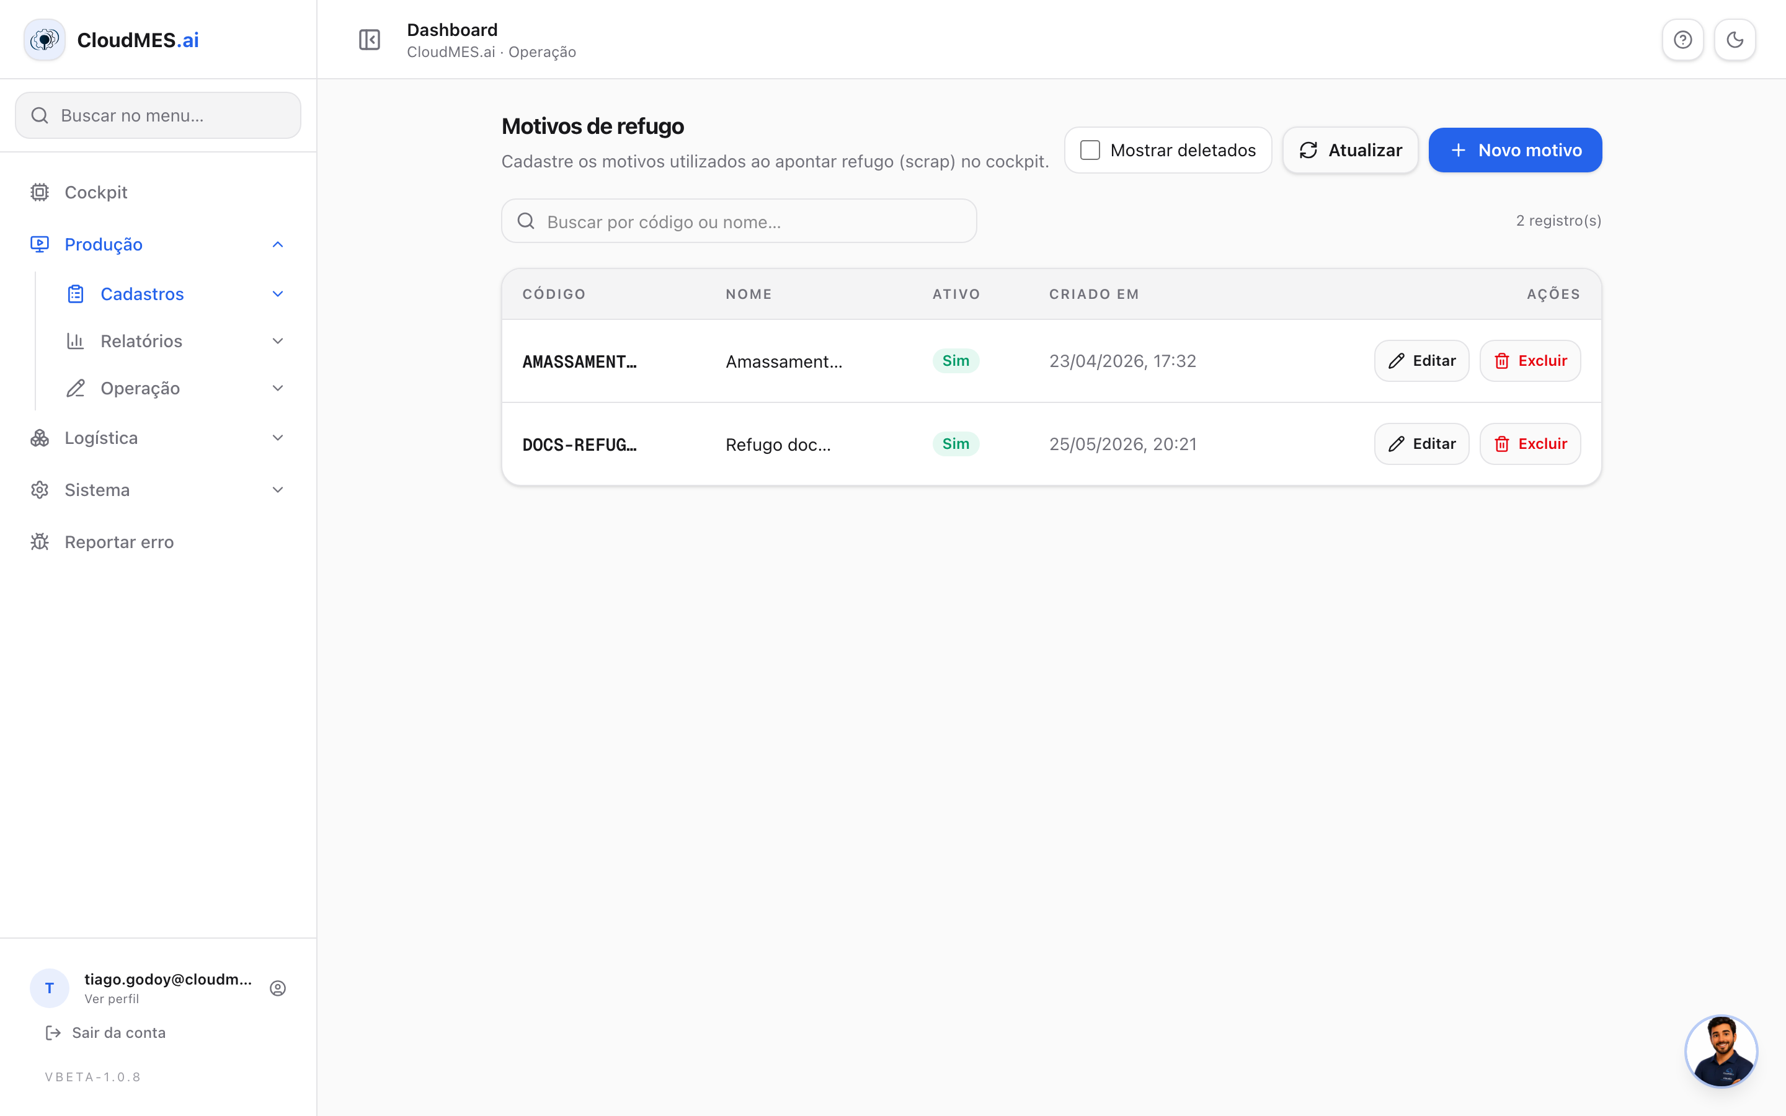Click the Relatórios bar chart icon

(75, 341)
